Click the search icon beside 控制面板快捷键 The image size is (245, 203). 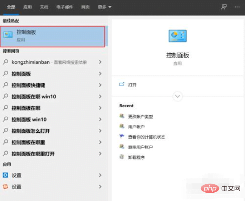coord(5,85)
